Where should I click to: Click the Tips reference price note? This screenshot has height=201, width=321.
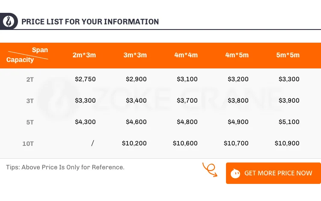point(65,167)
